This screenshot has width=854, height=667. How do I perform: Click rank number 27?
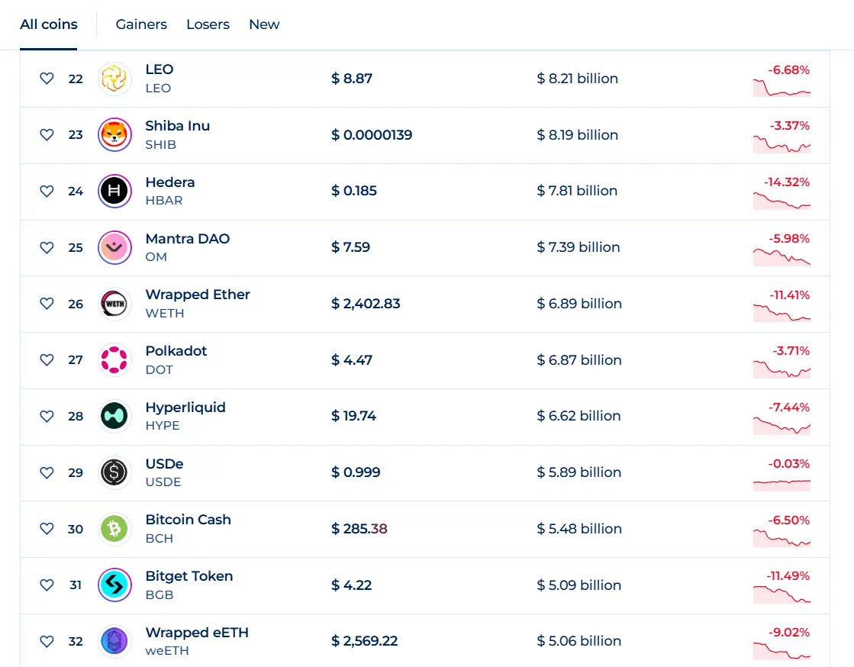click(x=76, y=360)
